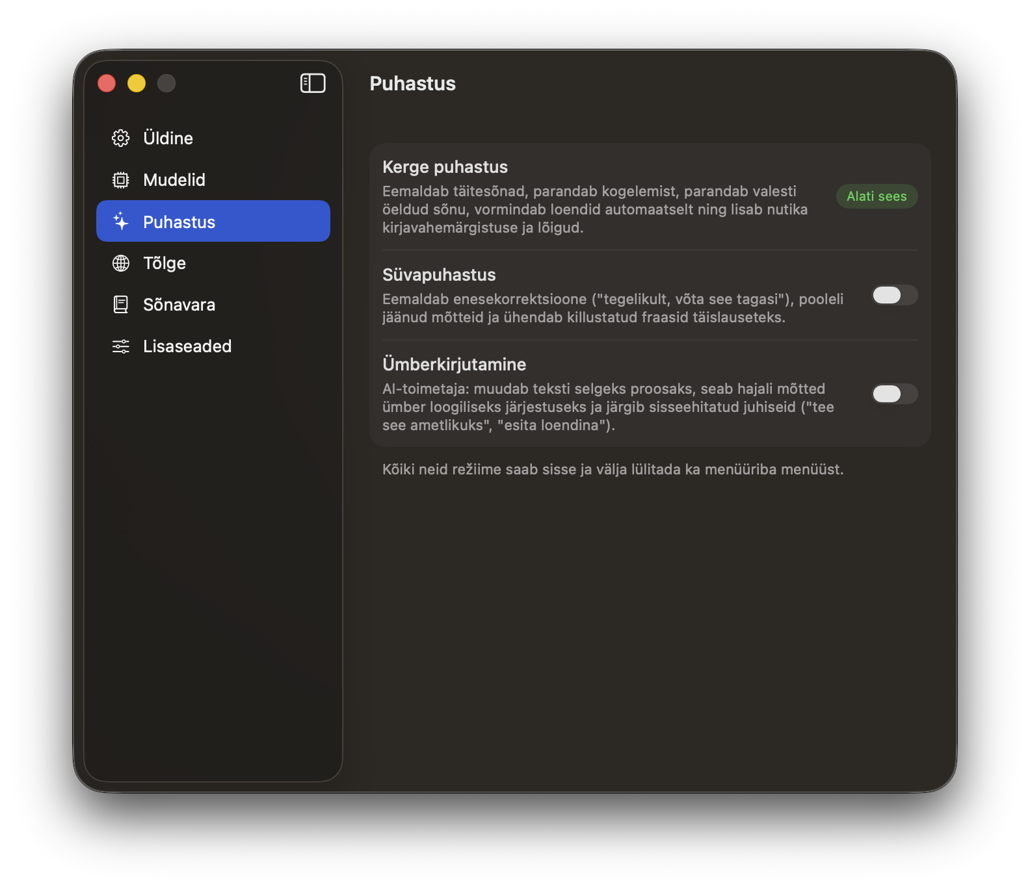Viewport: 1030px width, 889px height.
Task: Select the Sõnavara label in the sidebar
Action: [x=179, y=305]
